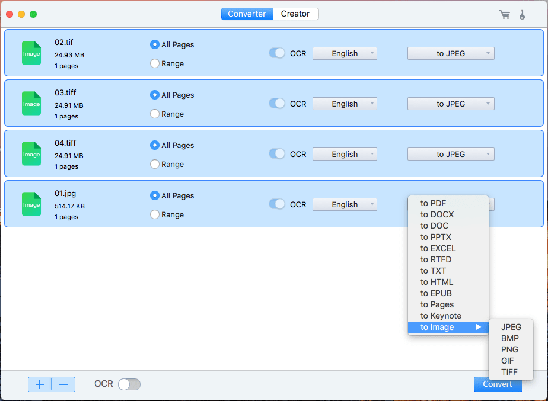Viewport: 548px width, 401px height.
Task: Pick GIF in the image submenu
Action: point(511,361)
